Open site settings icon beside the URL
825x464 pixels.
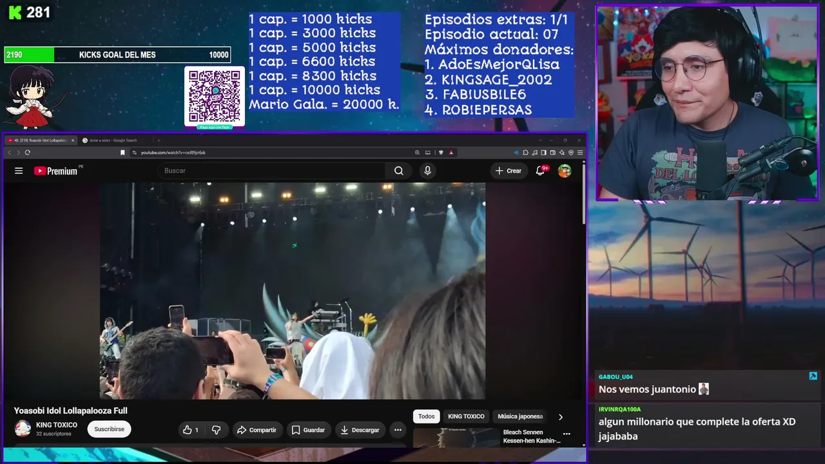click(134, 153)
